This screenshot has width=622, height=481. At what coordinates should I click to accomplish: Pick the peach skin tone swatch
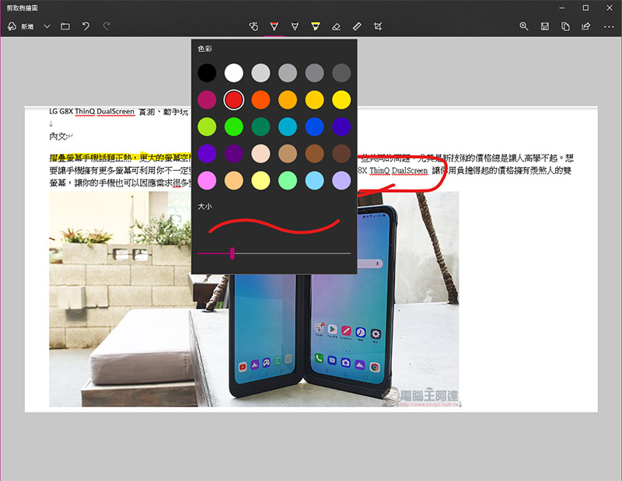pyautogui.click(x=260, y=154)
